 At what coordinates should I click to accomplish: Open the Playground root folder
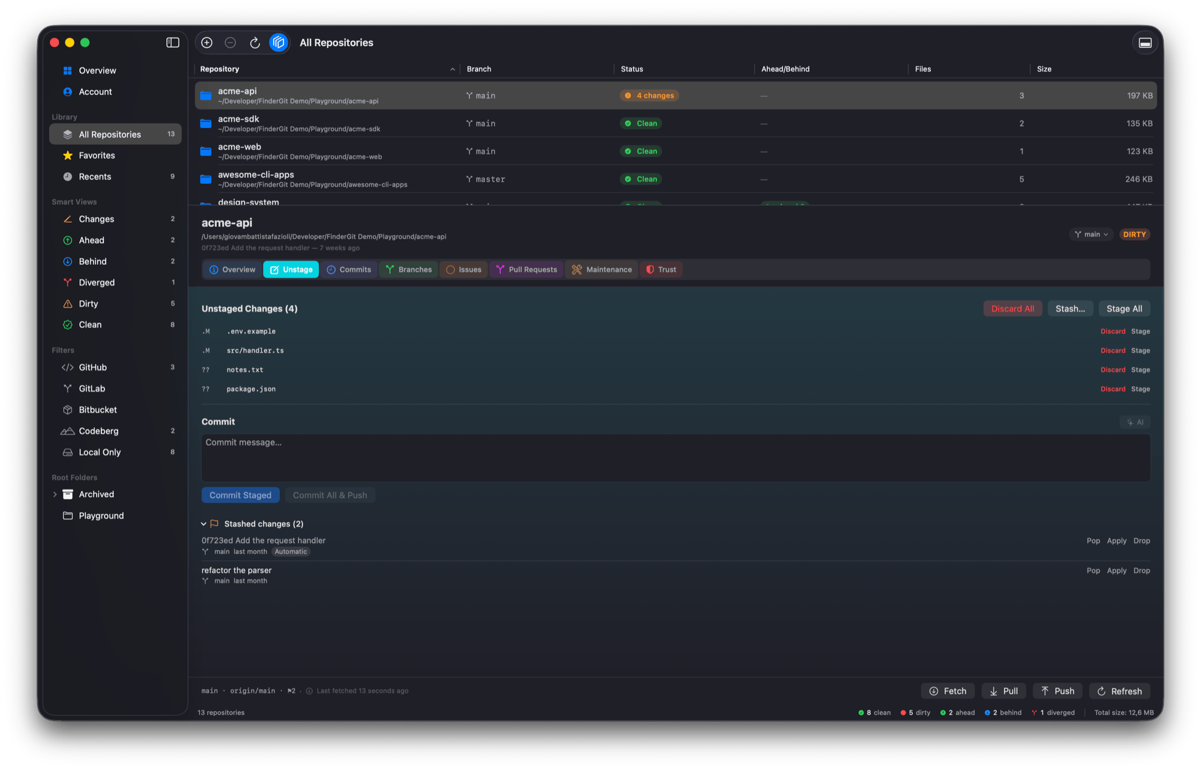point(115,516)
